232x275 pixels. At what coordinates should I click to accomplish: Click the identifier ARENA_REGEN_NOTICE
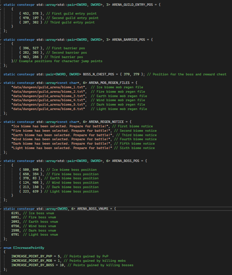pyautogui.click(x=106, y=122)
